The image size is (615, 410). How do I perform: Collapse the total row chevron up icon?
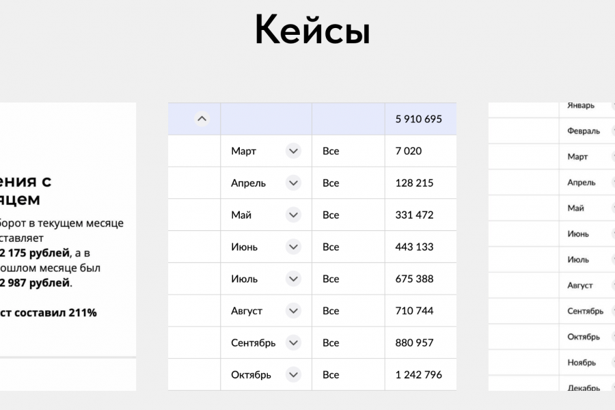201,119
